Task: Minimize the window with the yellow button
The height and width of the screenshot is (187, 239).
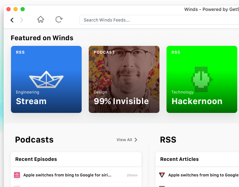Action: [16, 9]
